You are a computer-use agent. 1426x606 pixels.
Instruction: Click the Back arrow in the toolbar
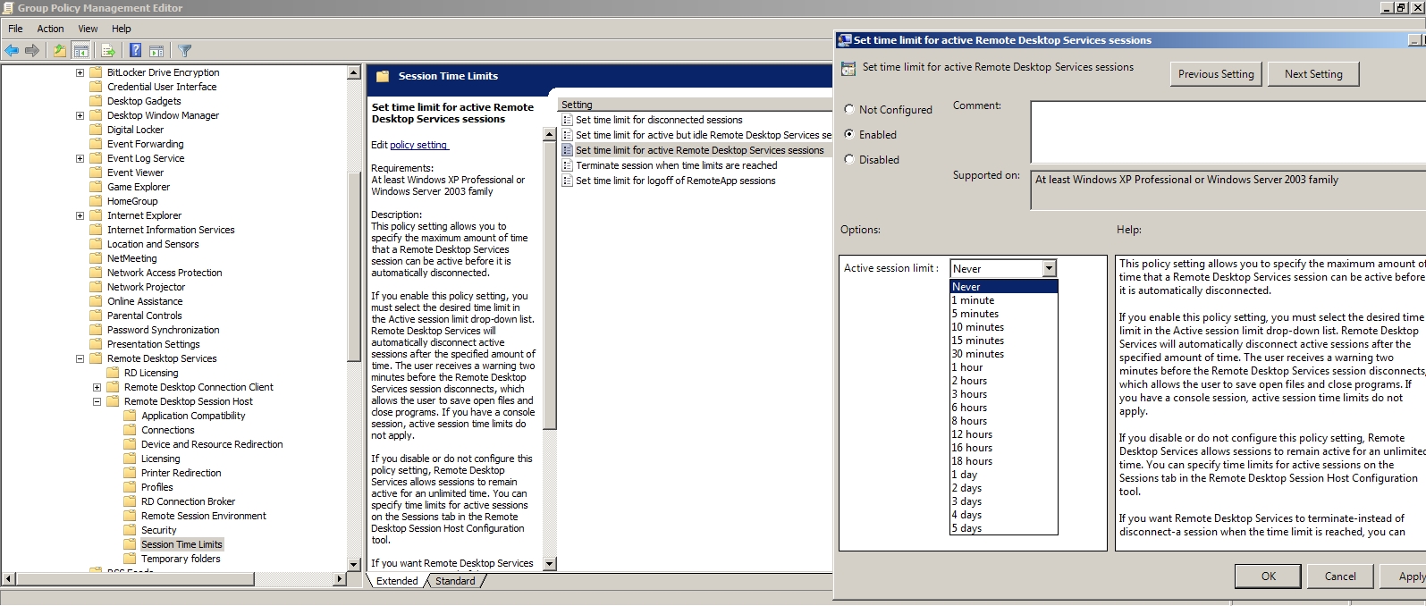coord(12,51)
